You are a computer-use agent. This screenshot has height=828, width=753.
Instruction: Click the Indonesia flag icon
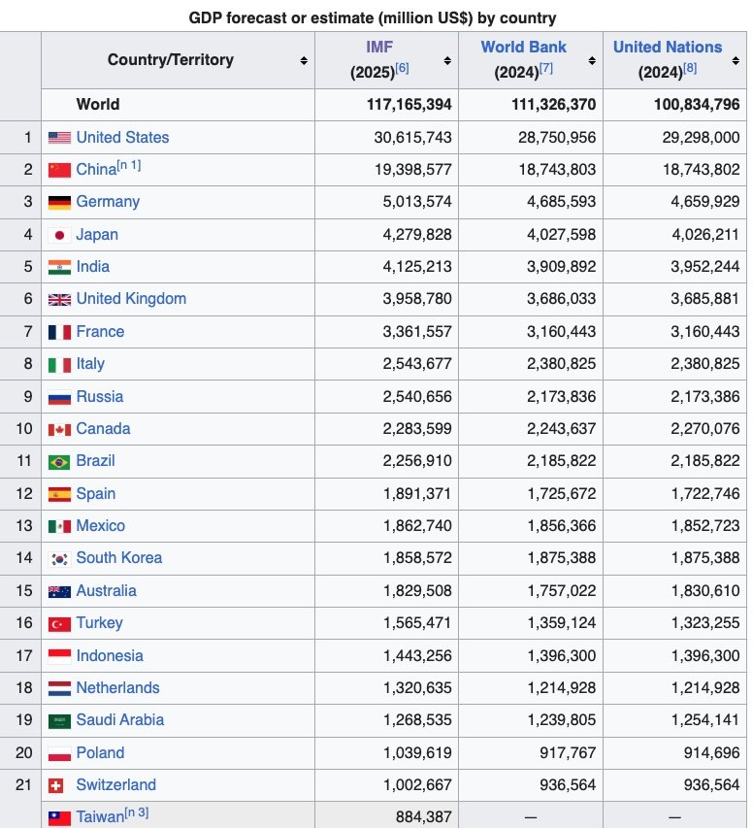[x=59, y=656]
